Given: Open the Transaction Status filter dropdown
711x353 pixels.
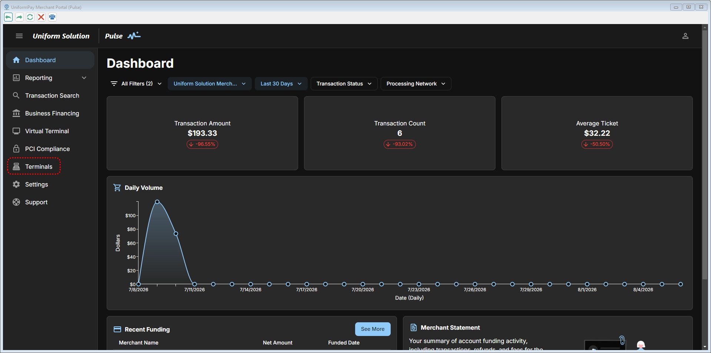Looking at the screenshot, I should click(x=344, y=84).
